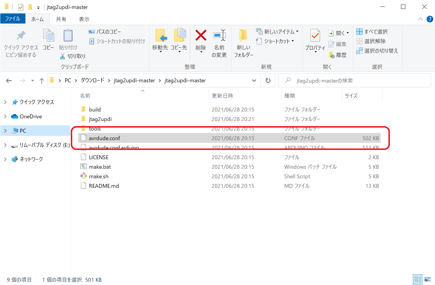Click the Move to (移動先) icon

pos(160,36)
